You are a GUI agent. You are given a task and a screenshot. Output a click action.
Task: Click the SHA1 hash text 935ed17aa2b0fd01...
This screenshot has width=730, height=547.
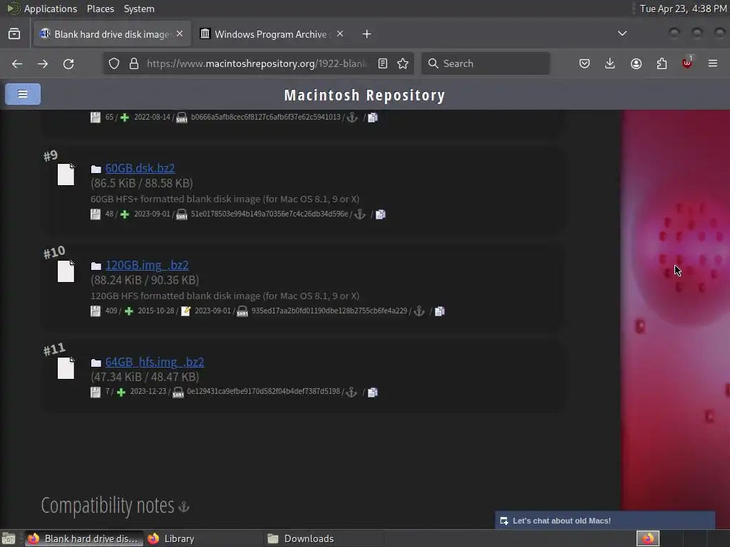329,311
